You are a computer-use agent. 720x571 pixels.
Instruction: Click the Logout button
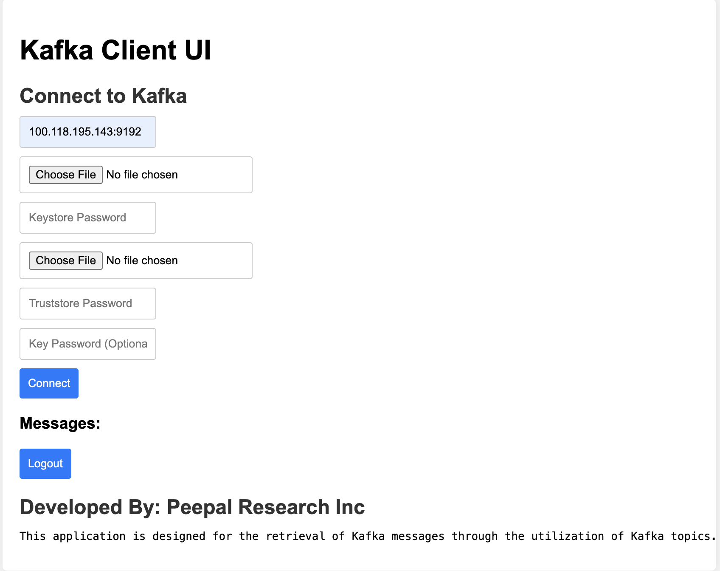(45, 464)
